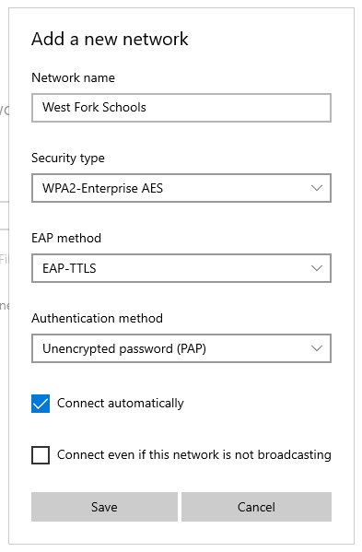Cancel adding the new network
The image size is (362, 552).
click(x=256, y=507)
